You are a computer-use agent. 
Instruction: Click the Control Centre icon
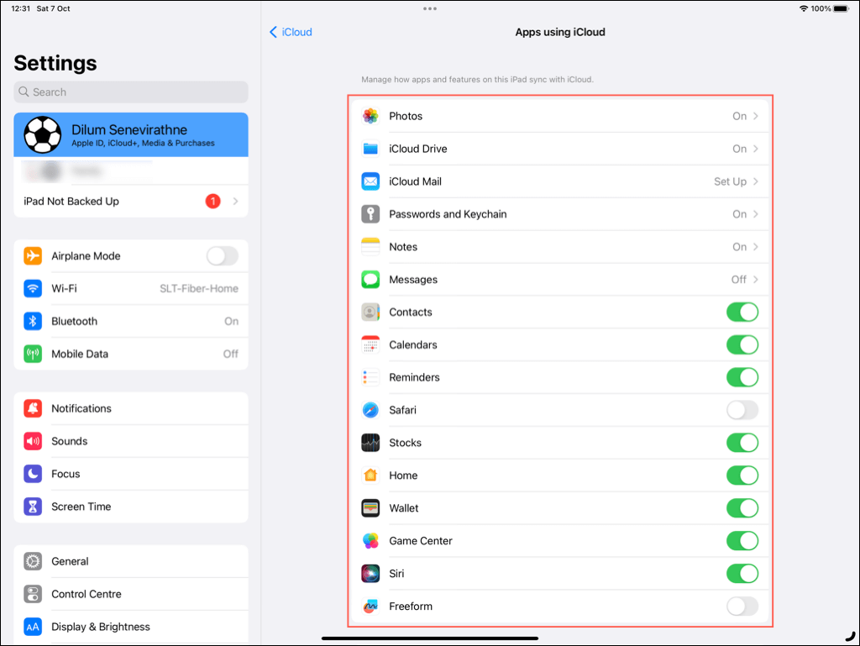33,594
